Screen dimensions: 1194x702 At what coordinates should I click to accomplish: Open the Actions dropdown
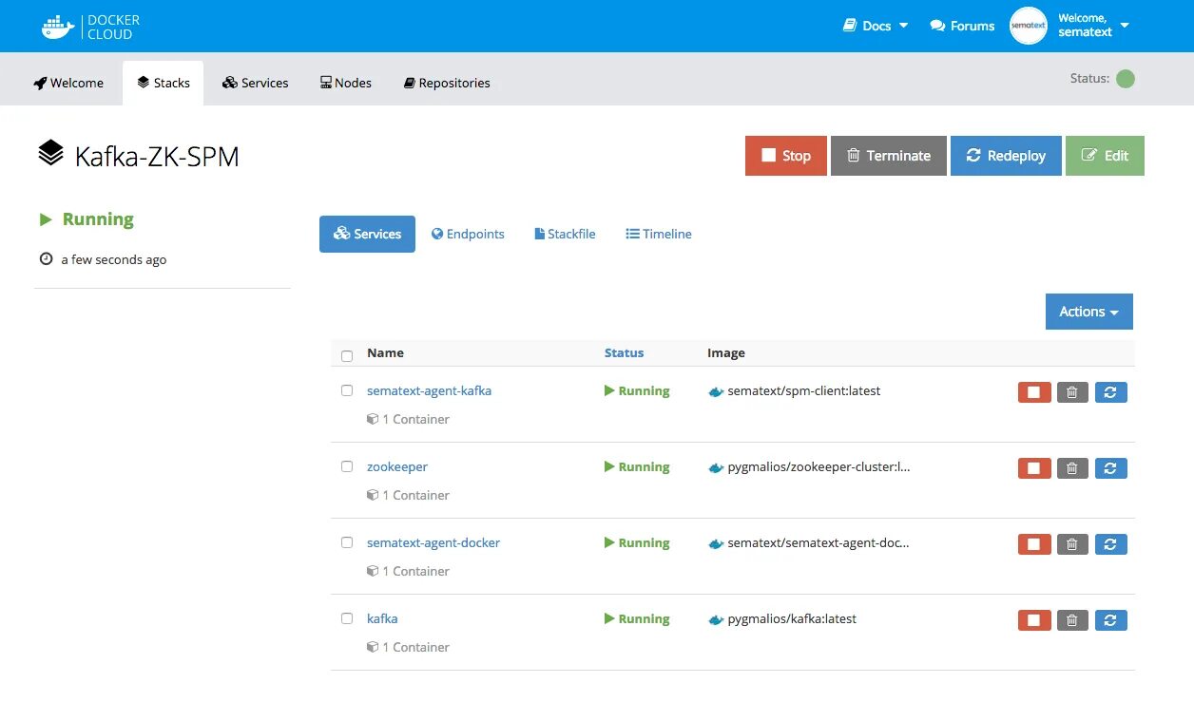point(1089,312)
